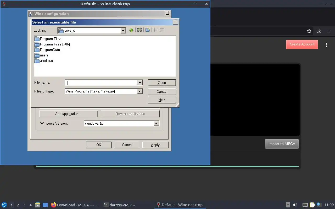Click the Wine glass icon in title bar
Screen dimensions: 335x209
pyautogui.click(x=4, y=4)
